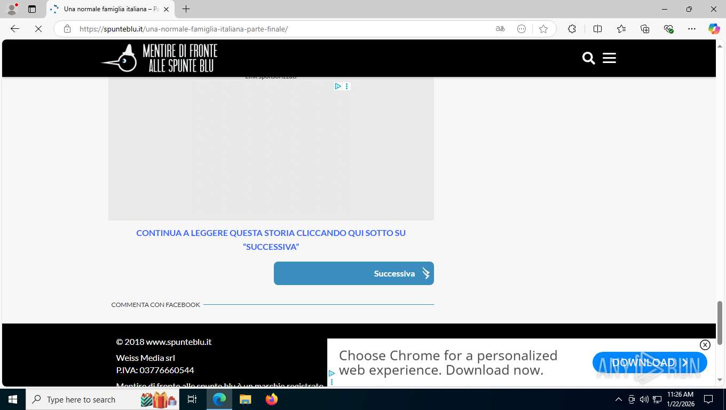Screen dimensions: 726x410
Task: Close the Una normale famiglia italiana tab
Action: tap(166, 9)
